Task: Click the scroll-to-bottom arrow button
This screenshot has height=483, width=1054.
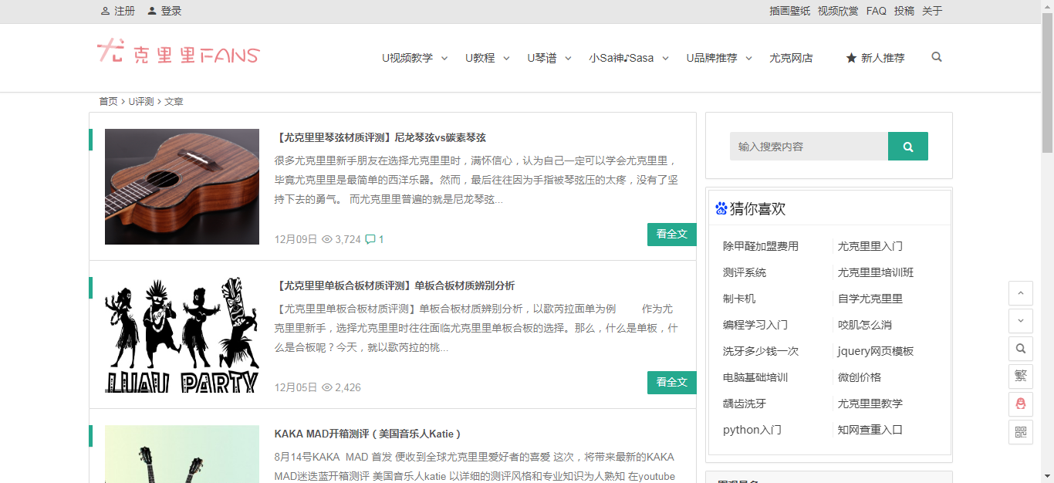Action: coord(1021,321)
